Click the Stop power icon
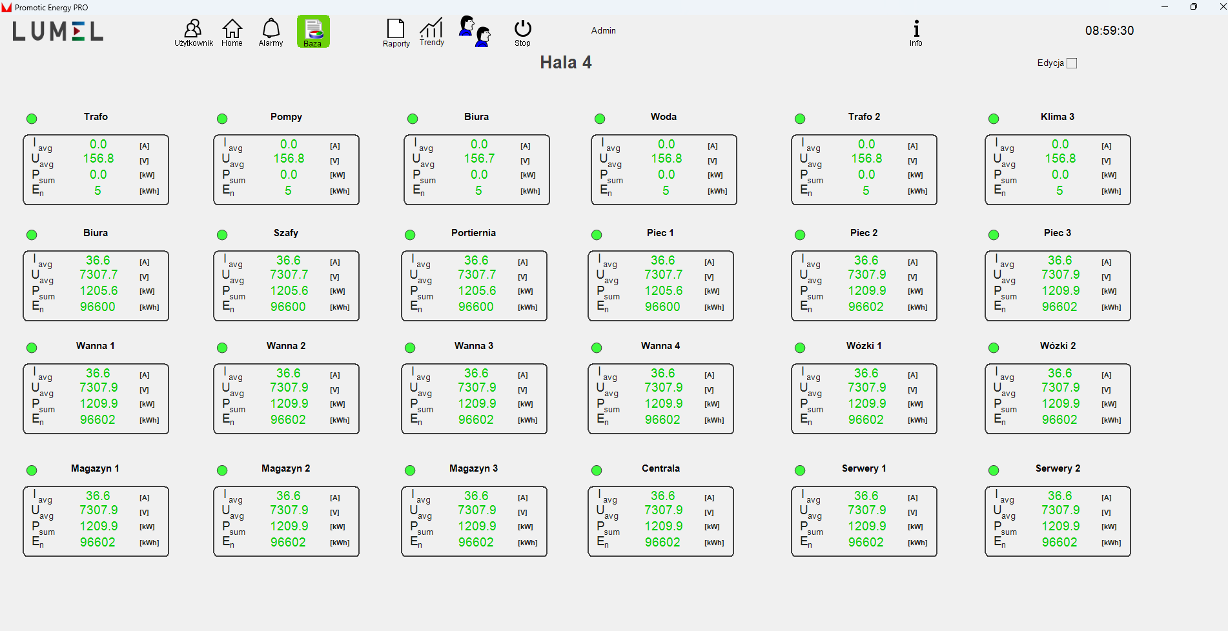The height and width of the screenshot is (631, 1228). click(522, 33)
